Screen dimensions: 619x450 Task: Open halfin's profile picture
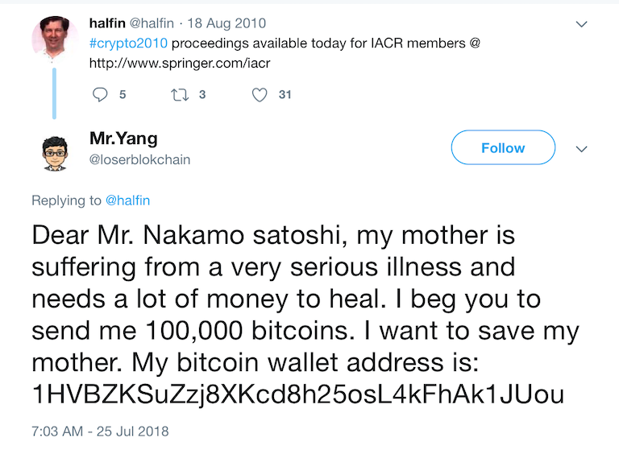pyautogui.click(x=55, y=39)
